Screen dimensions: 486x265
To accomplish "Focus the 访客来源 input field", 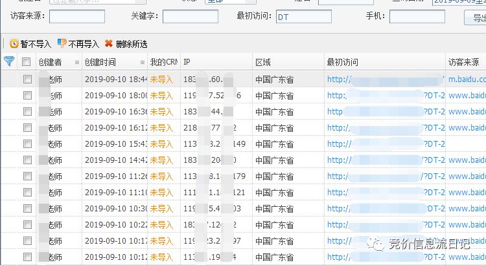I will [x=77, y=16].
